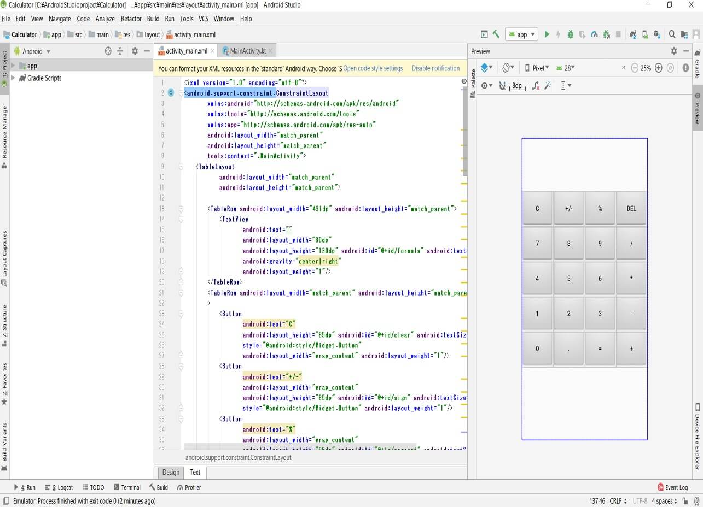Open the Refactor menu

pos(131,19)
